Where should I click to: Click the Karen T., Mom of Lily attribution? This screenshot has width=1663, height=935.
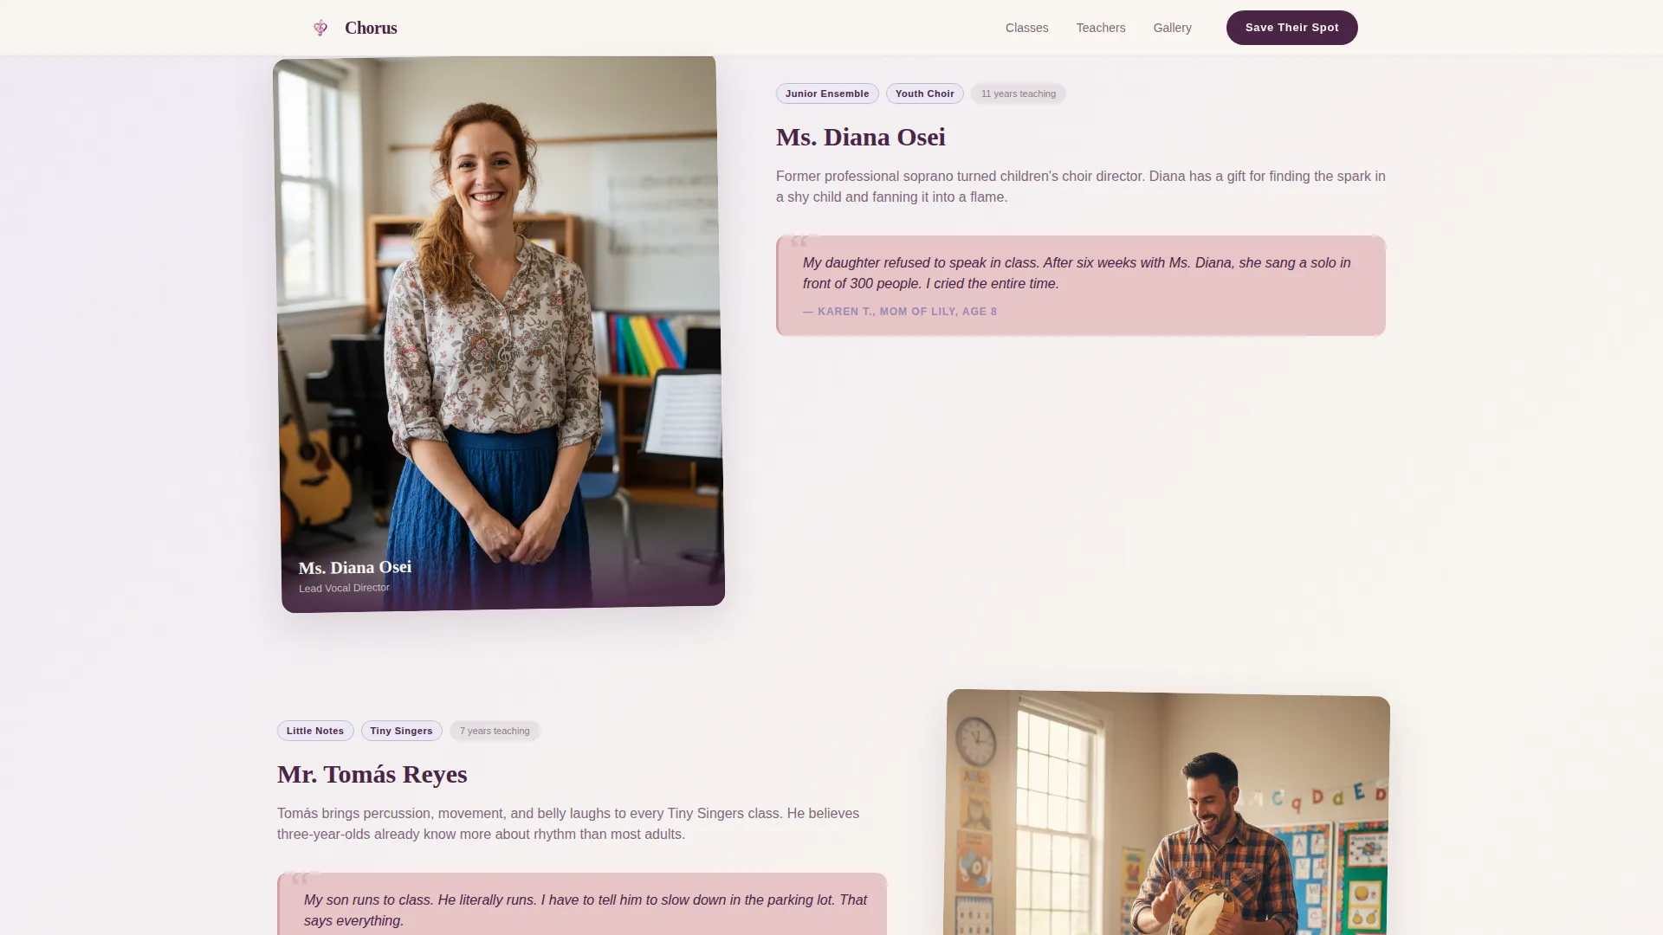pos(900,312)
